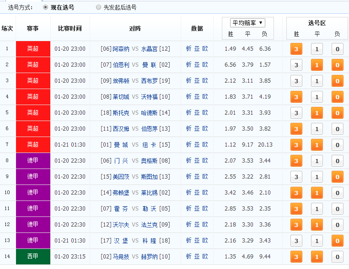Click the 01-20 23:15 match time
Viewport: 349px width, 269px height.
coord(70,257)
